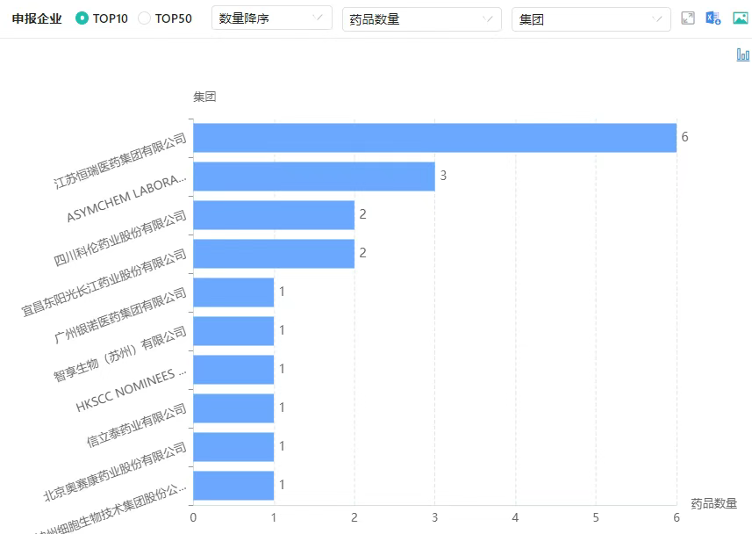Click the ASYMCHEM LABORA... bar with value 3
The height and width of the screenshot is (534, 752).
click(x=314, y=177)
